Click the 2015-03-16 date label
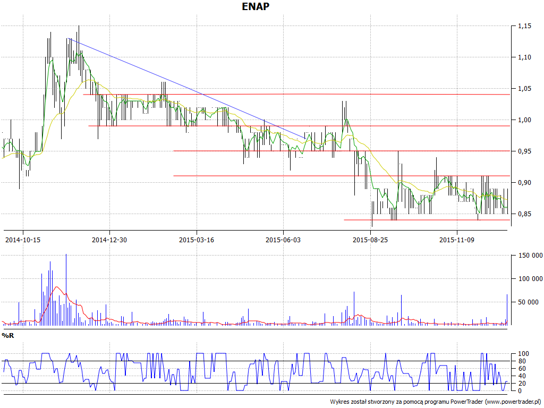The image size is (544, 408). click(x=197, y=240)
